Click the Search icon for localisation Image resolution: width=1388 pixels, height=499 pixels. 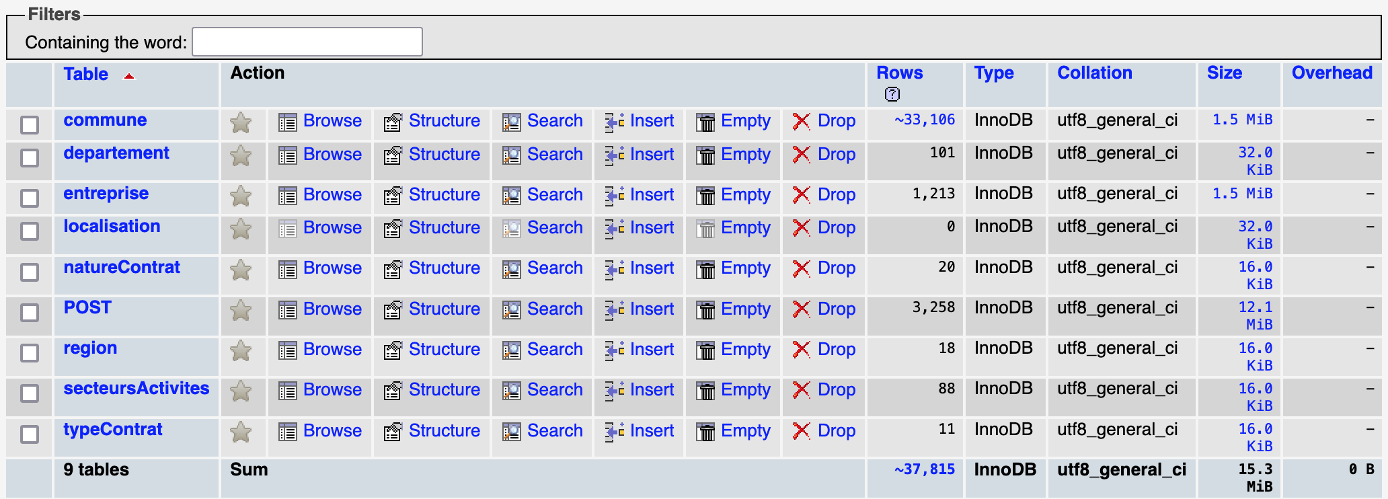click(x=512, y=229)
